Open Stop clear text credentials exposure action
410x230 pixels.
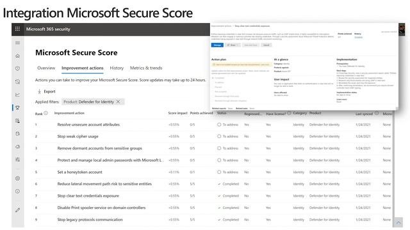88,196
